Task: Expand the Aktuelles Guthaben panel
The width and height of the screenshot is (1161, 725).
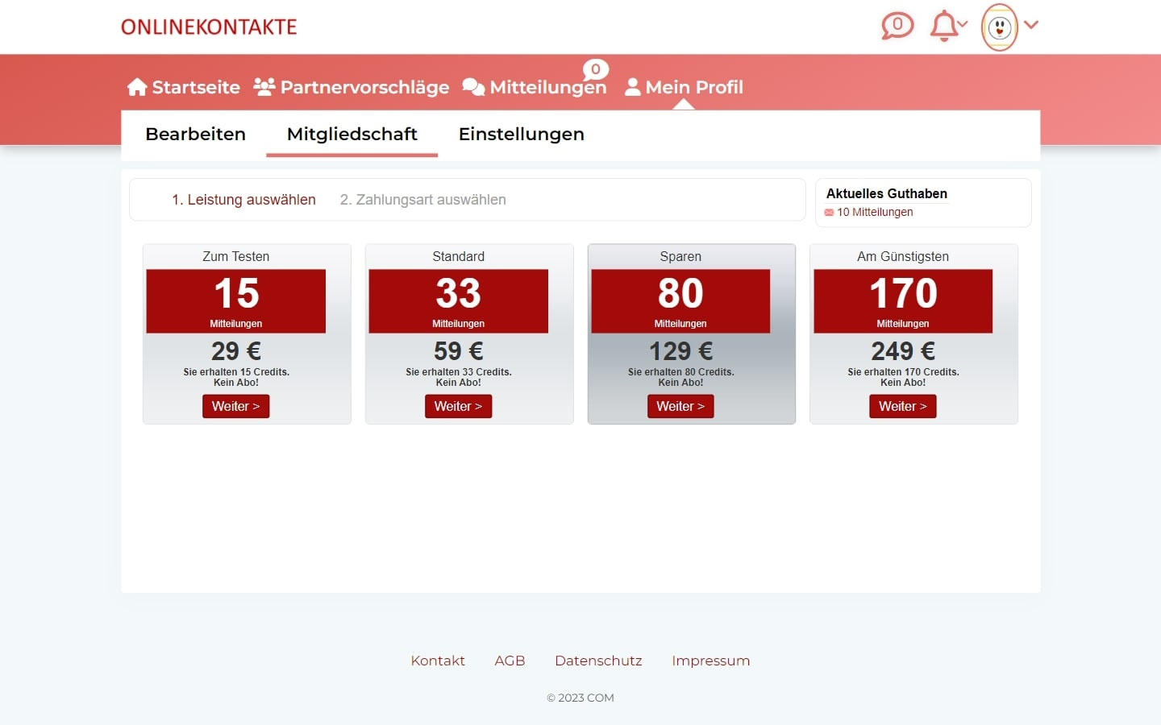Action: (x=886, y=193)
